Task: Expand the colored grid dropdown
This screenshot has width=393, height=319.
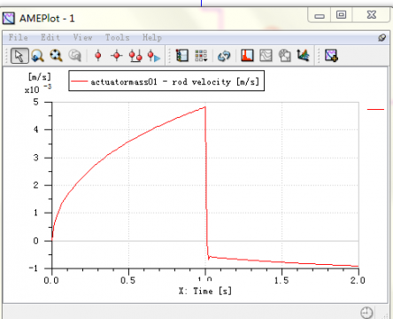Action: click(201, 56)
